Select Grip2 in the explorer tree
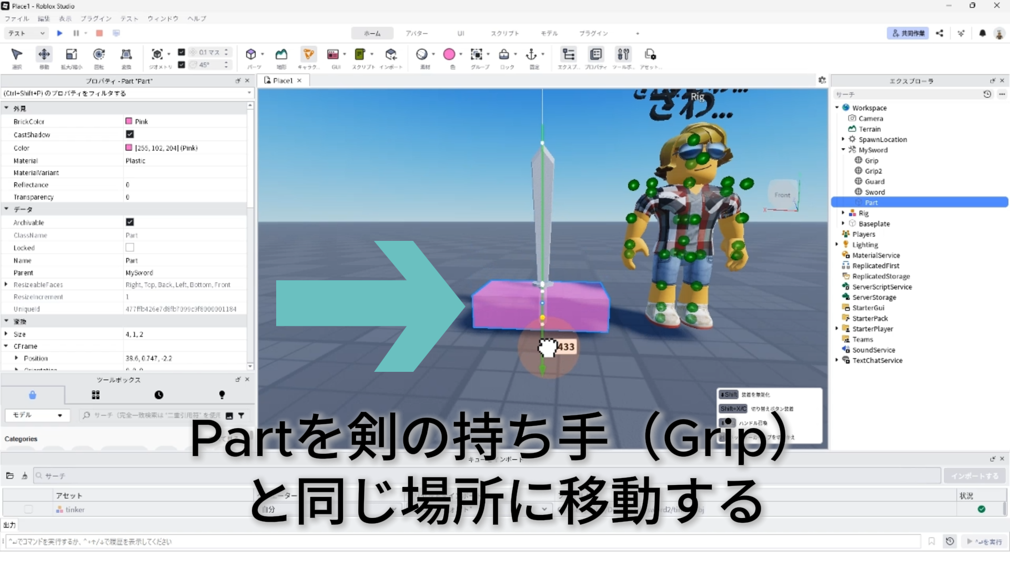The height and width of the screenshot is (568, 1010). 873,171
